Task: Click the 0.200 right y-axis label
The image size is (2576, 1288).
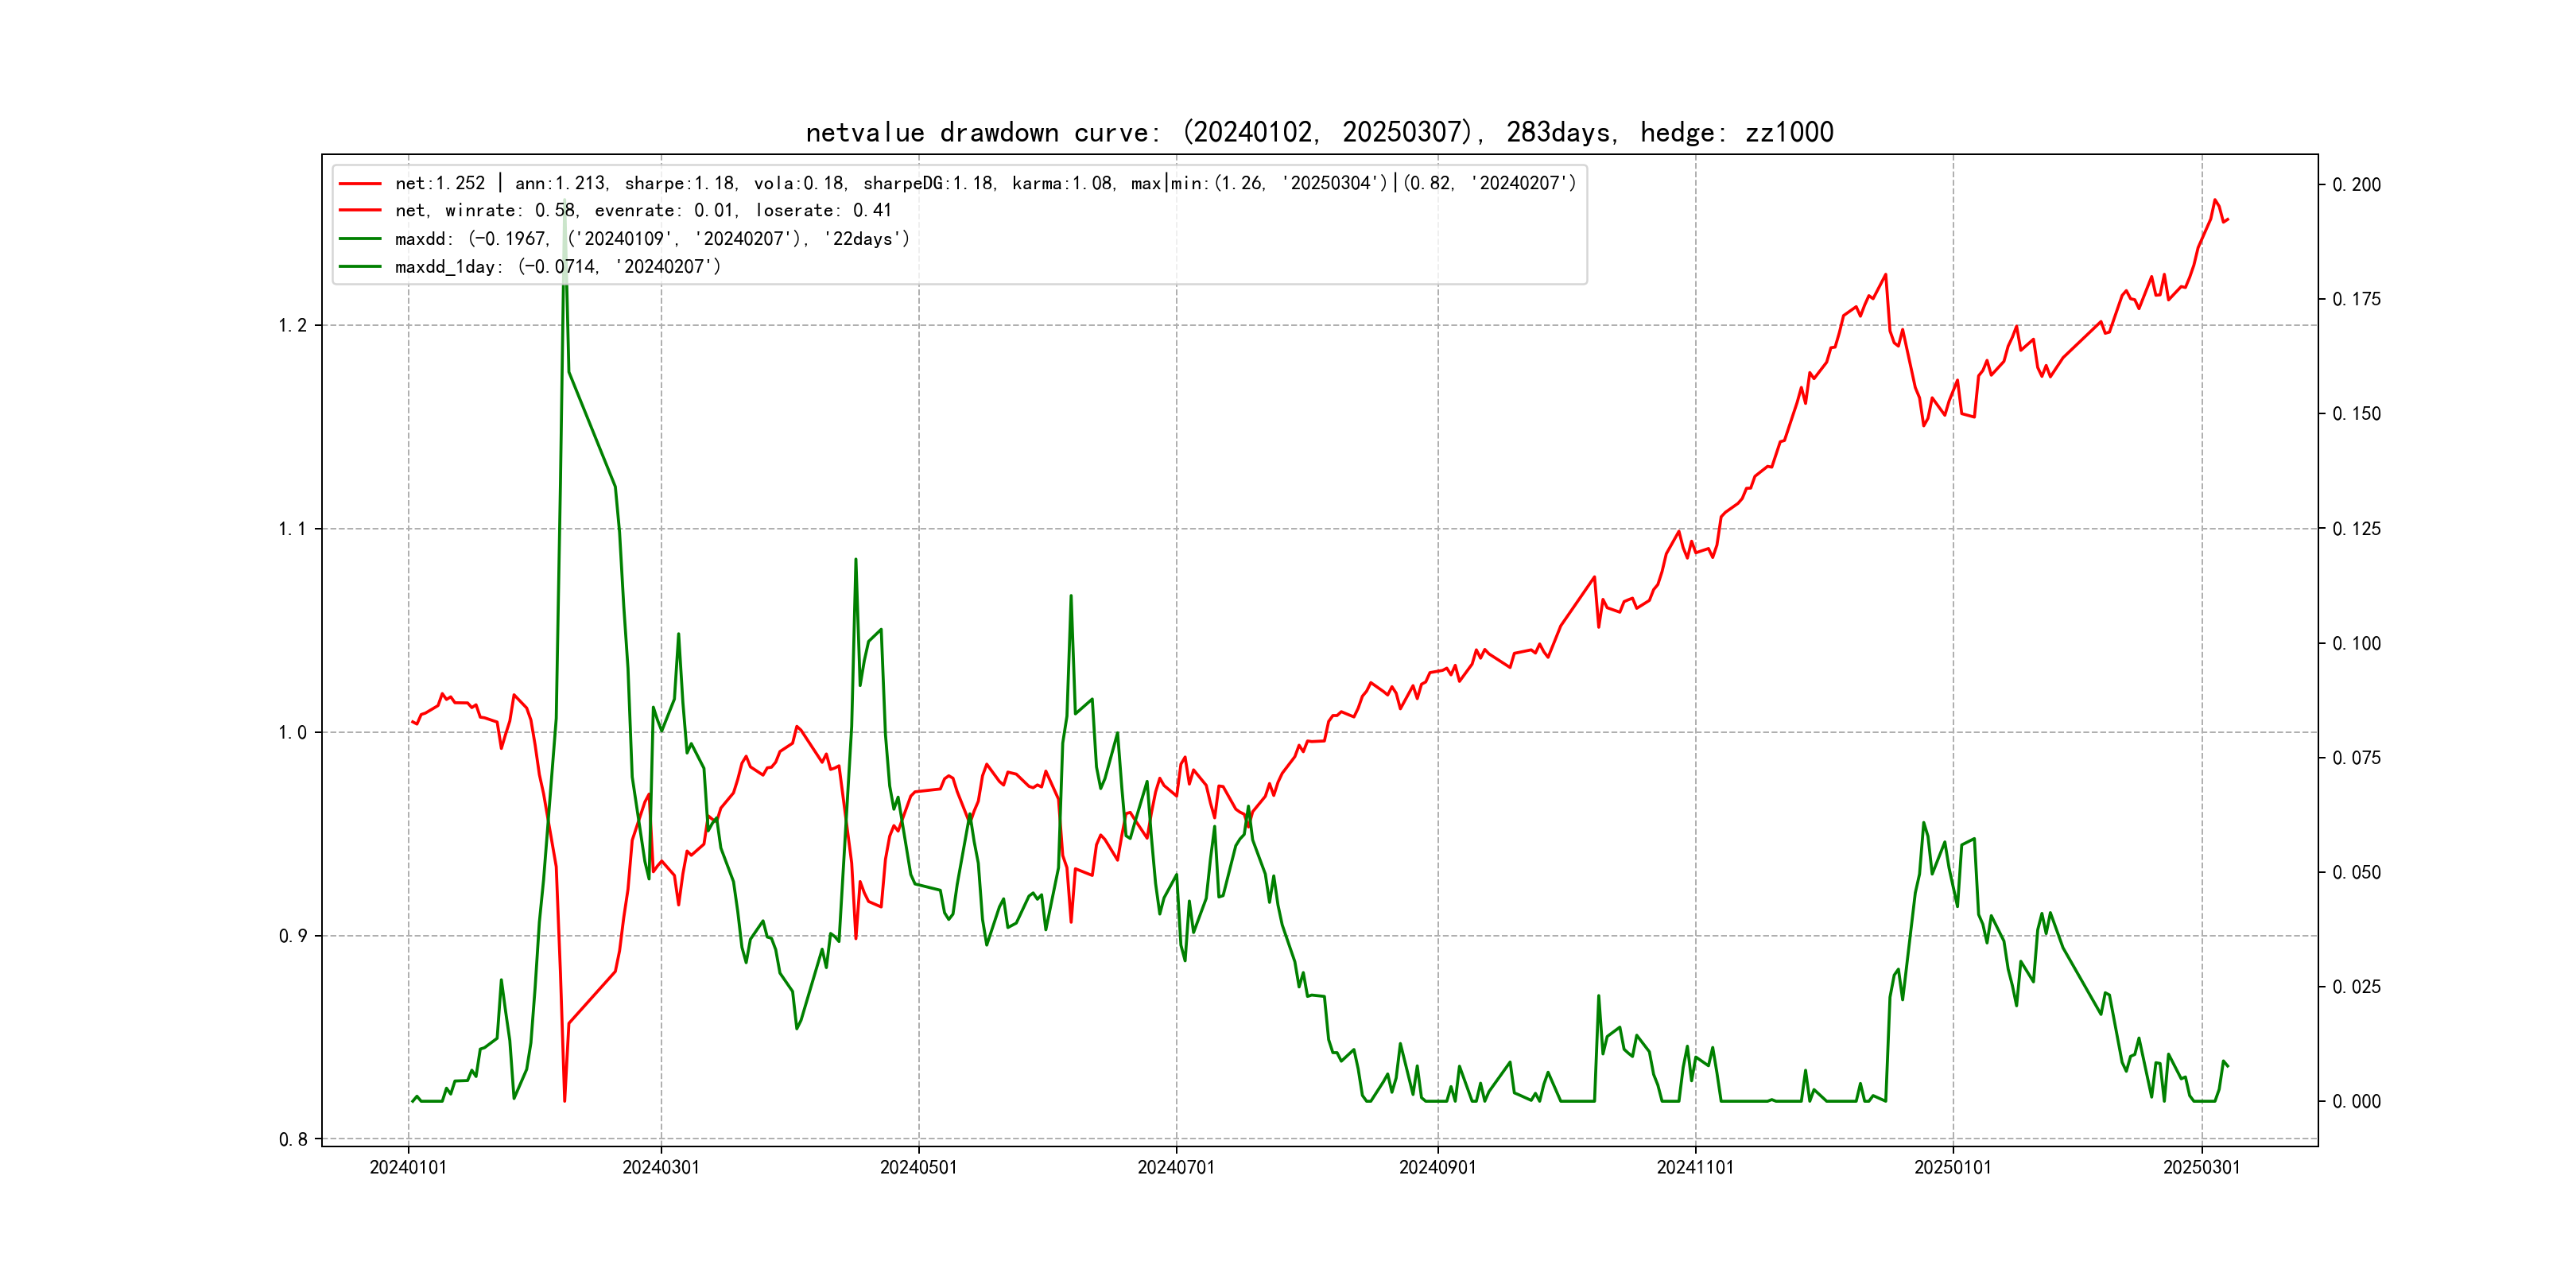Action: click(2356, 185)
